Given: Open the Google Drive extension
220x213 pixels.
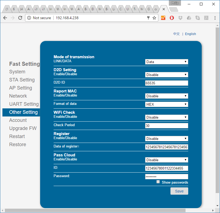Looking at the screenshot, I should [x=189, y=18].
